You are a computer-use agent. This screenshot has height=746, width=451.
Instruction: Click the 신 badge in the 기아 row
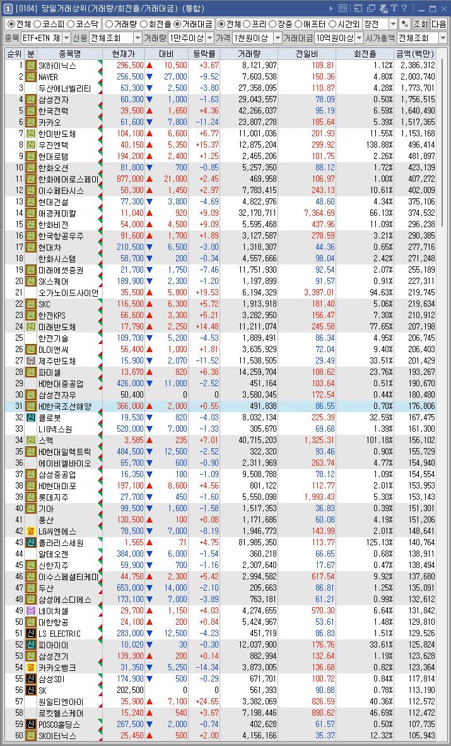tap(31, 508)
